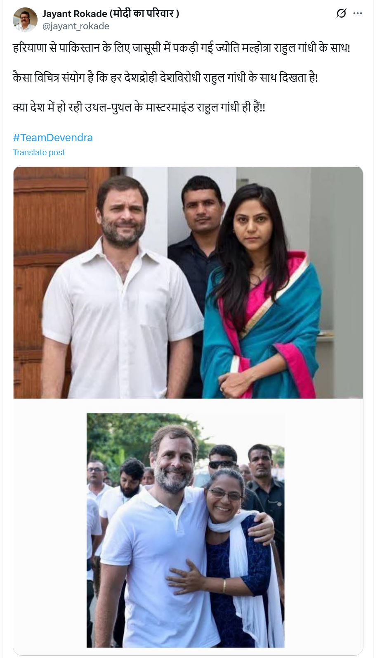Viewport: 387px width, 658px height.
Task: Click the display name Jayant Rokade
Action: click(75, 14)
